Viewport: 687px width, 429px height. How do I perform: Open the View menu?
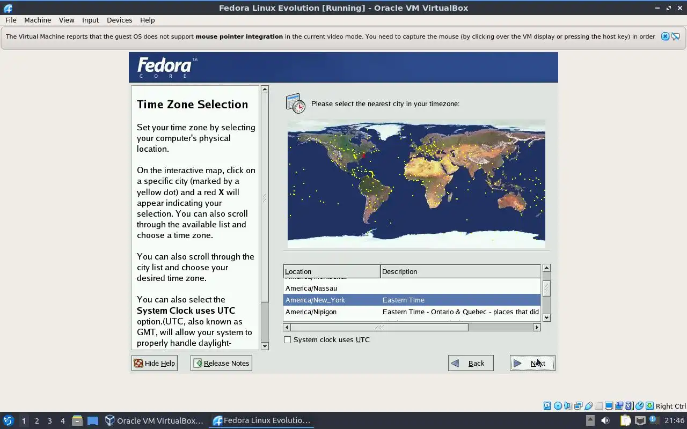(67, 20)
